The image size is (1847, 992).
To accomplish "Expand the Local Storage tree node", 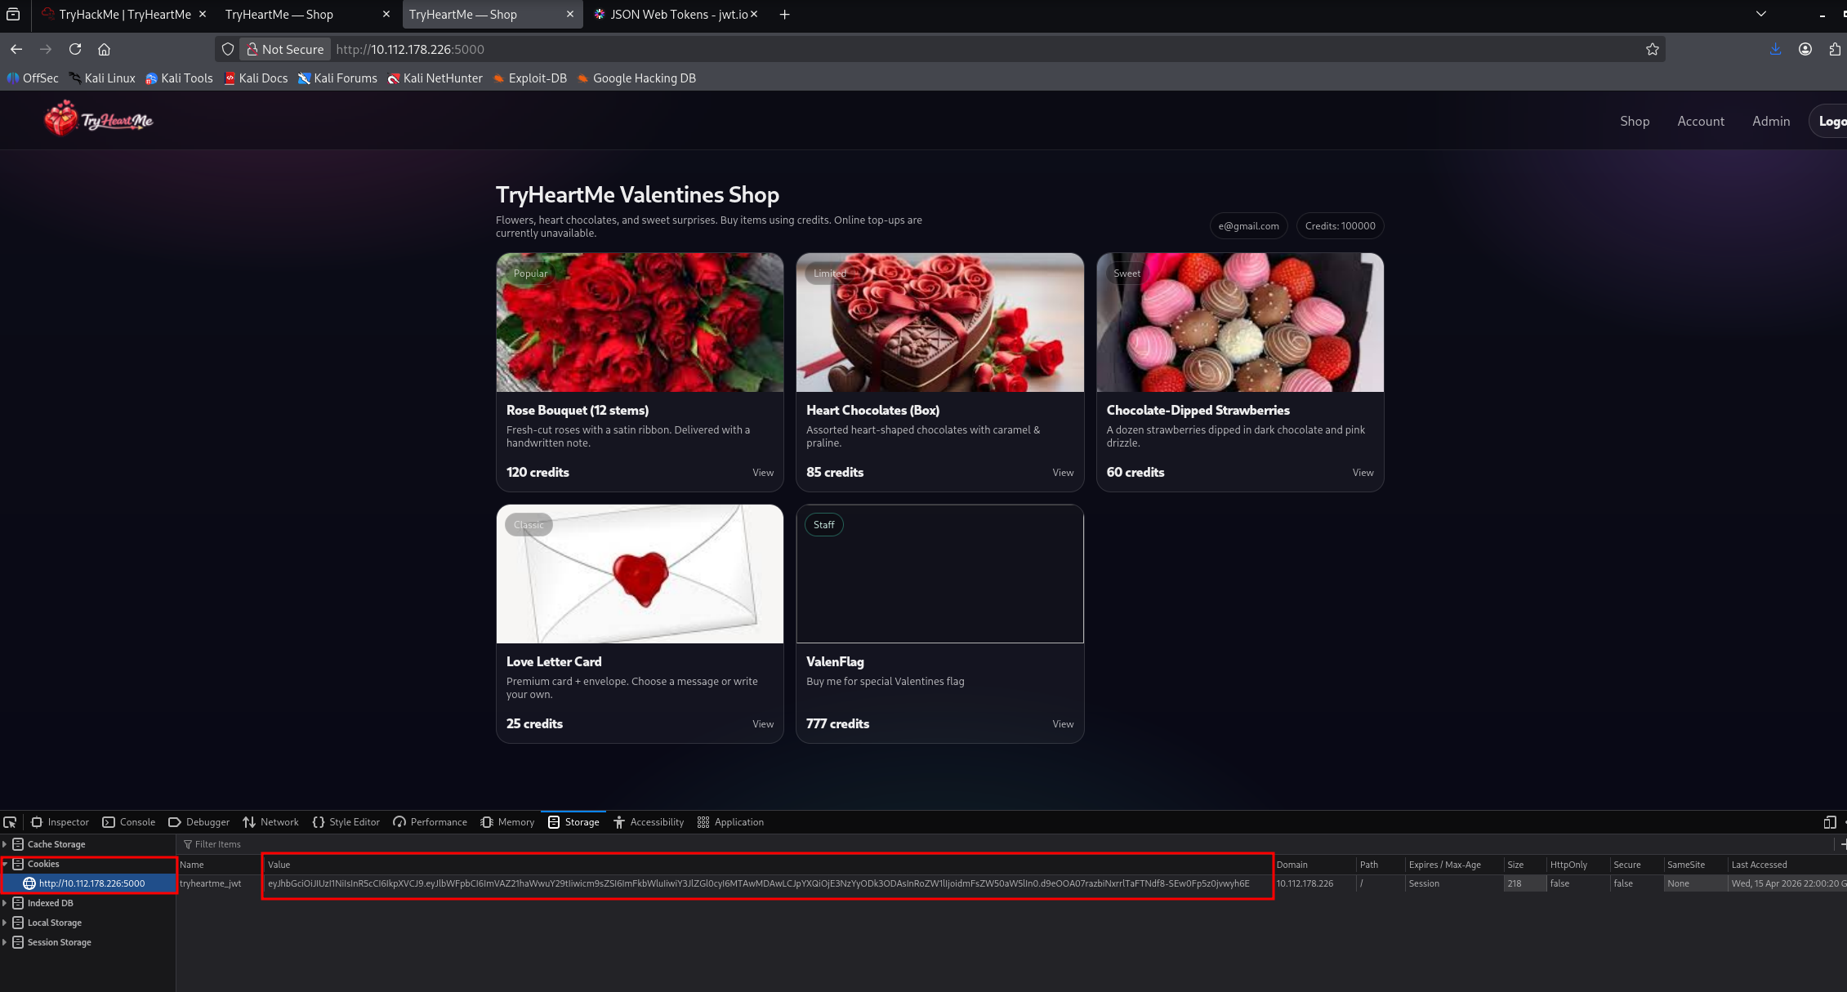I will pyautogui.click(x=5, y=923).
